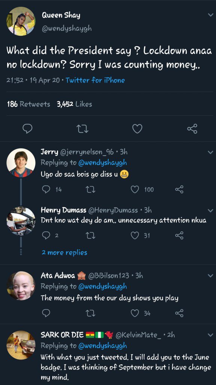Image resolution: width=216 pixels, height=385 pixels.
Task: Open Queen Shay's profile picture
Action: point(21,21)
